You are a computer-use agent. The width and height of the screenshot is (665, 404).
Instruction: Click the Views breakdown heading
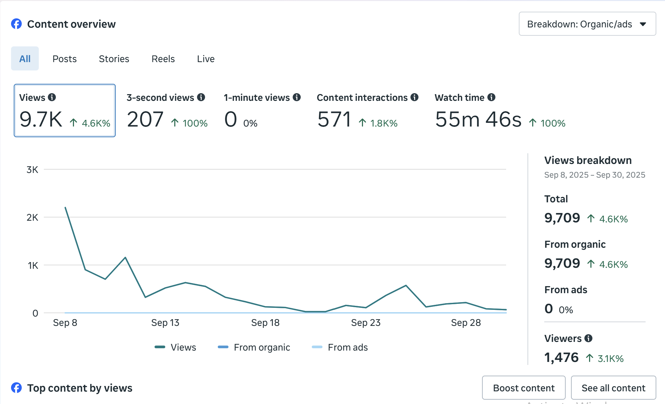click(588, 160)
